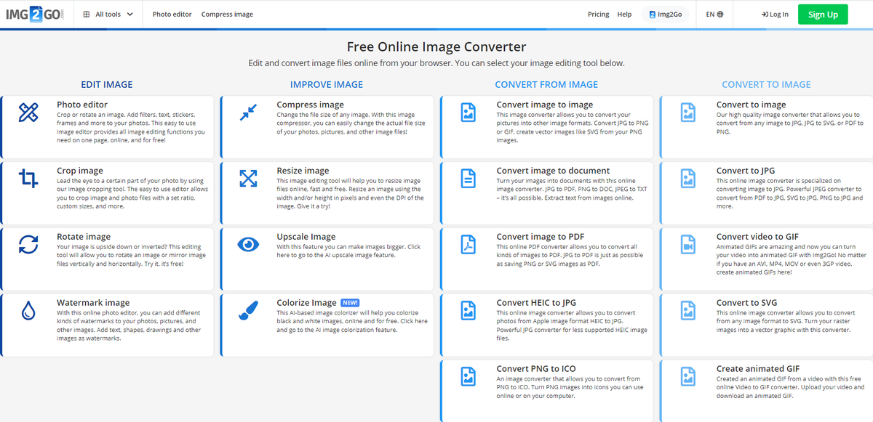Open the Rotate image card title

(84, 237)
